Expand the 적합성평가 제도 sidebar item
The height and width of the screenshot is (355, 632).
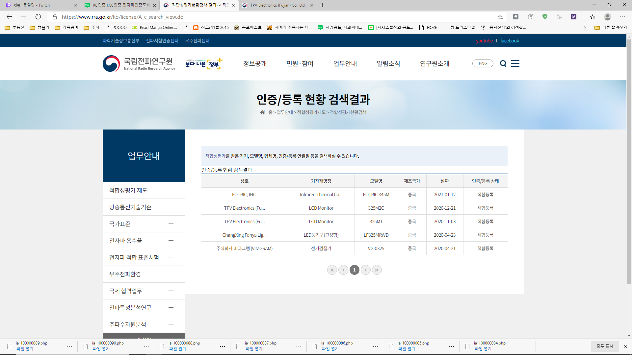tap(171, 190)
